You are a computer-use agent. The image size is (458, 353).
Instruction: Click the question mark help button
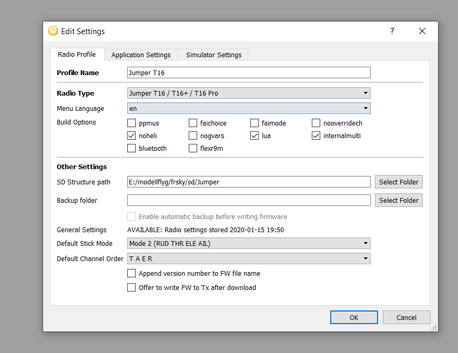(x=392, y=31)
